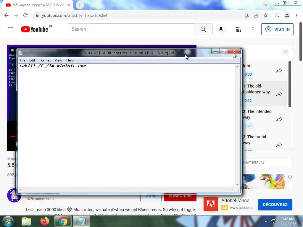The image size is (303, 227).
Task: Search with voice microphone
Action: click(221, 29)
